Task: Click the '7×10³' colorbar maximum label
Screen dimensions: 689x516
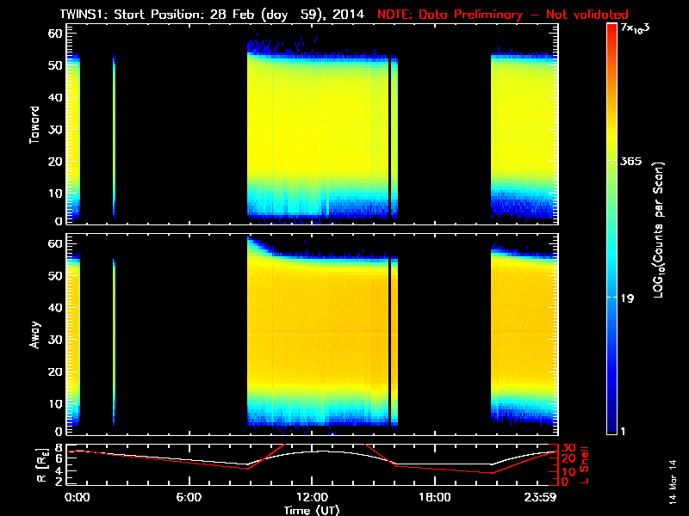Action: 635,28
